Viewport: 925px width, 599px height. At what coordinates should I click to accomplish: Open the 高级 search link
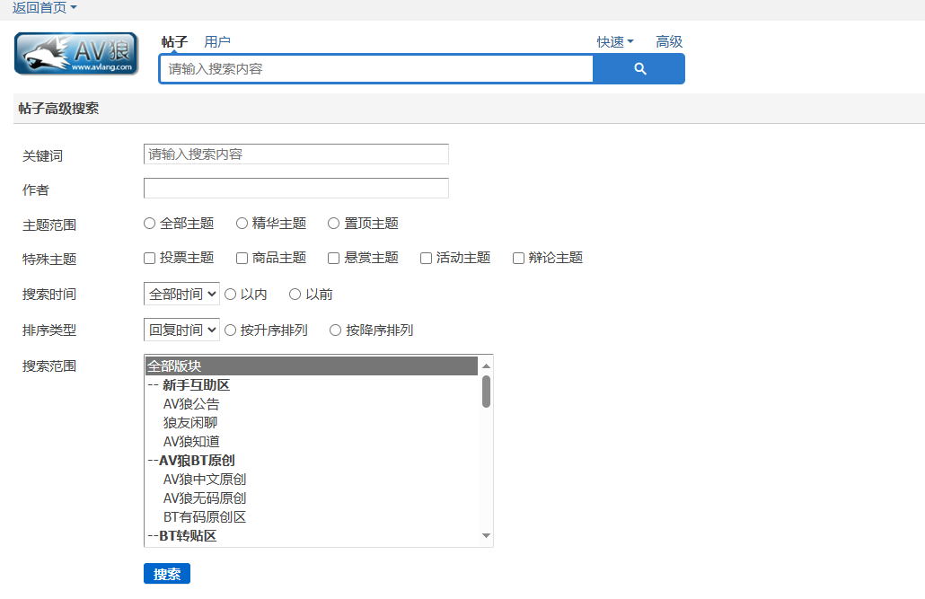669,41
